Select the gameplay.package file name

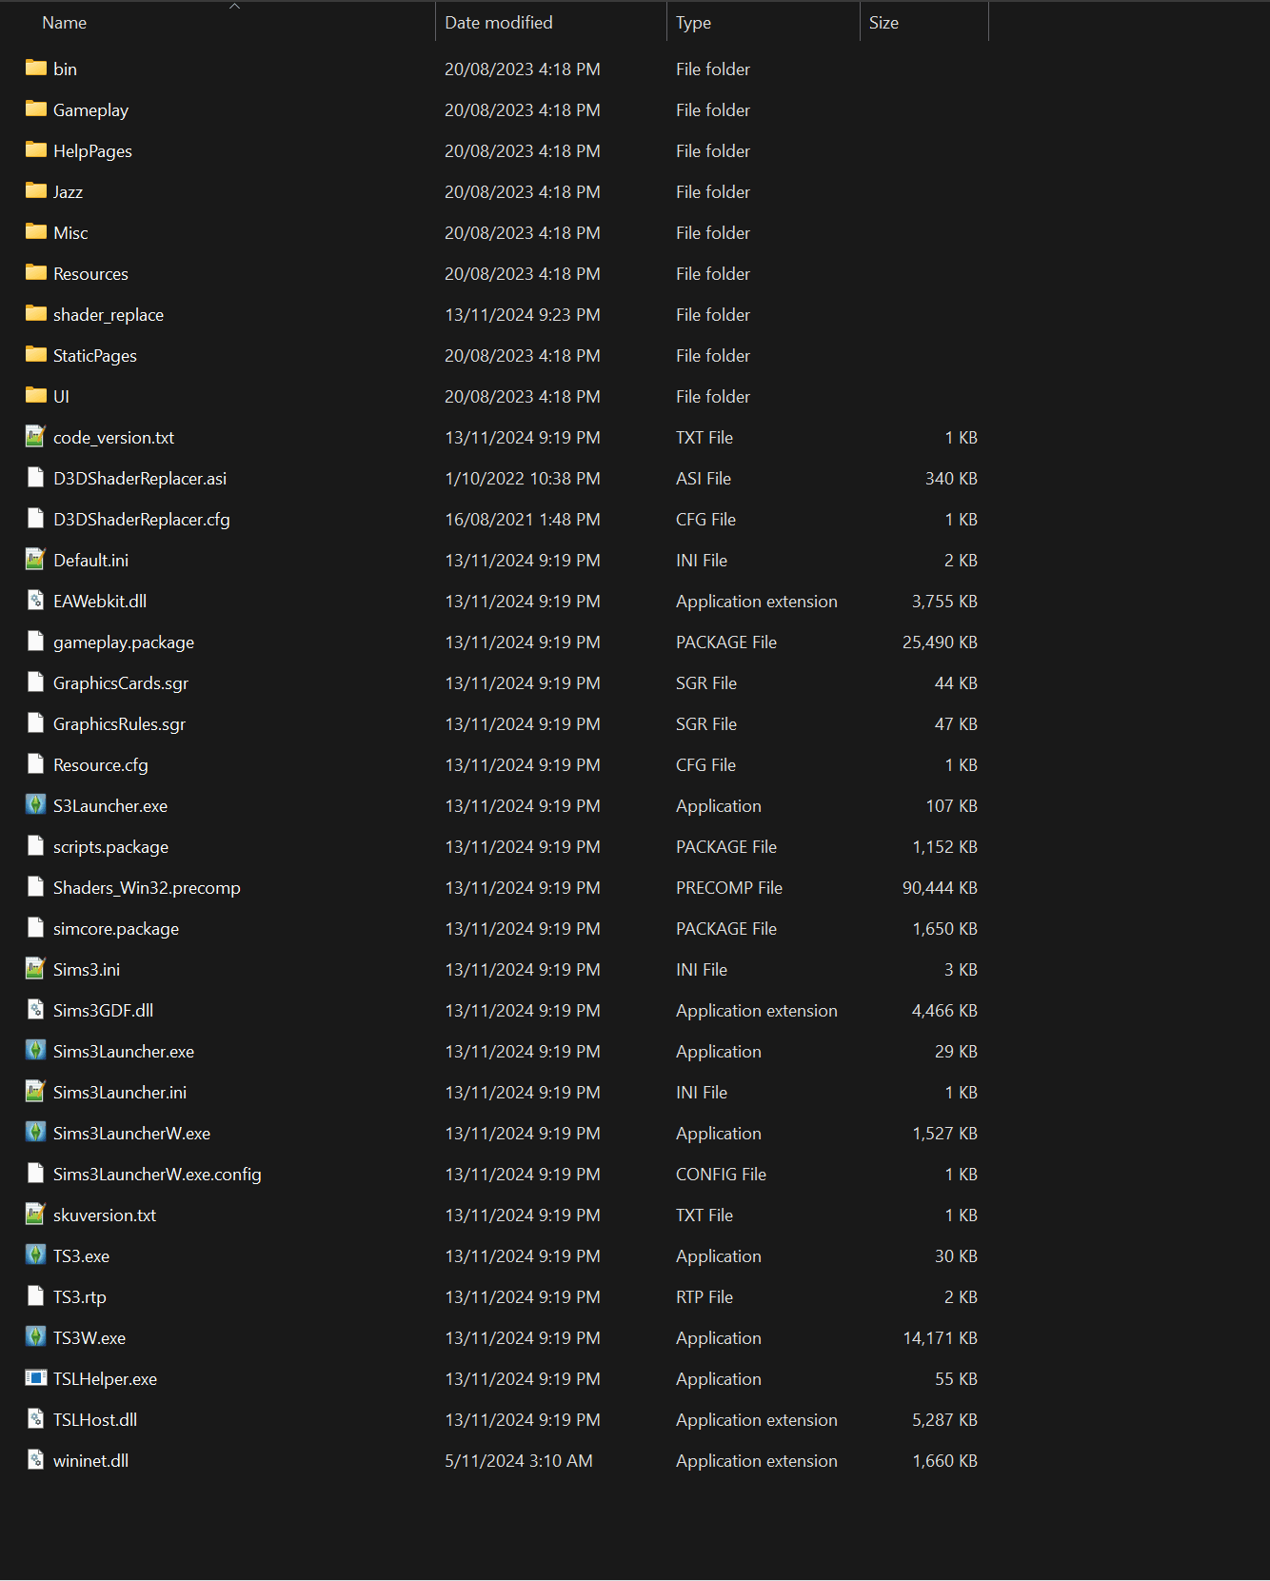coord(124,642)
